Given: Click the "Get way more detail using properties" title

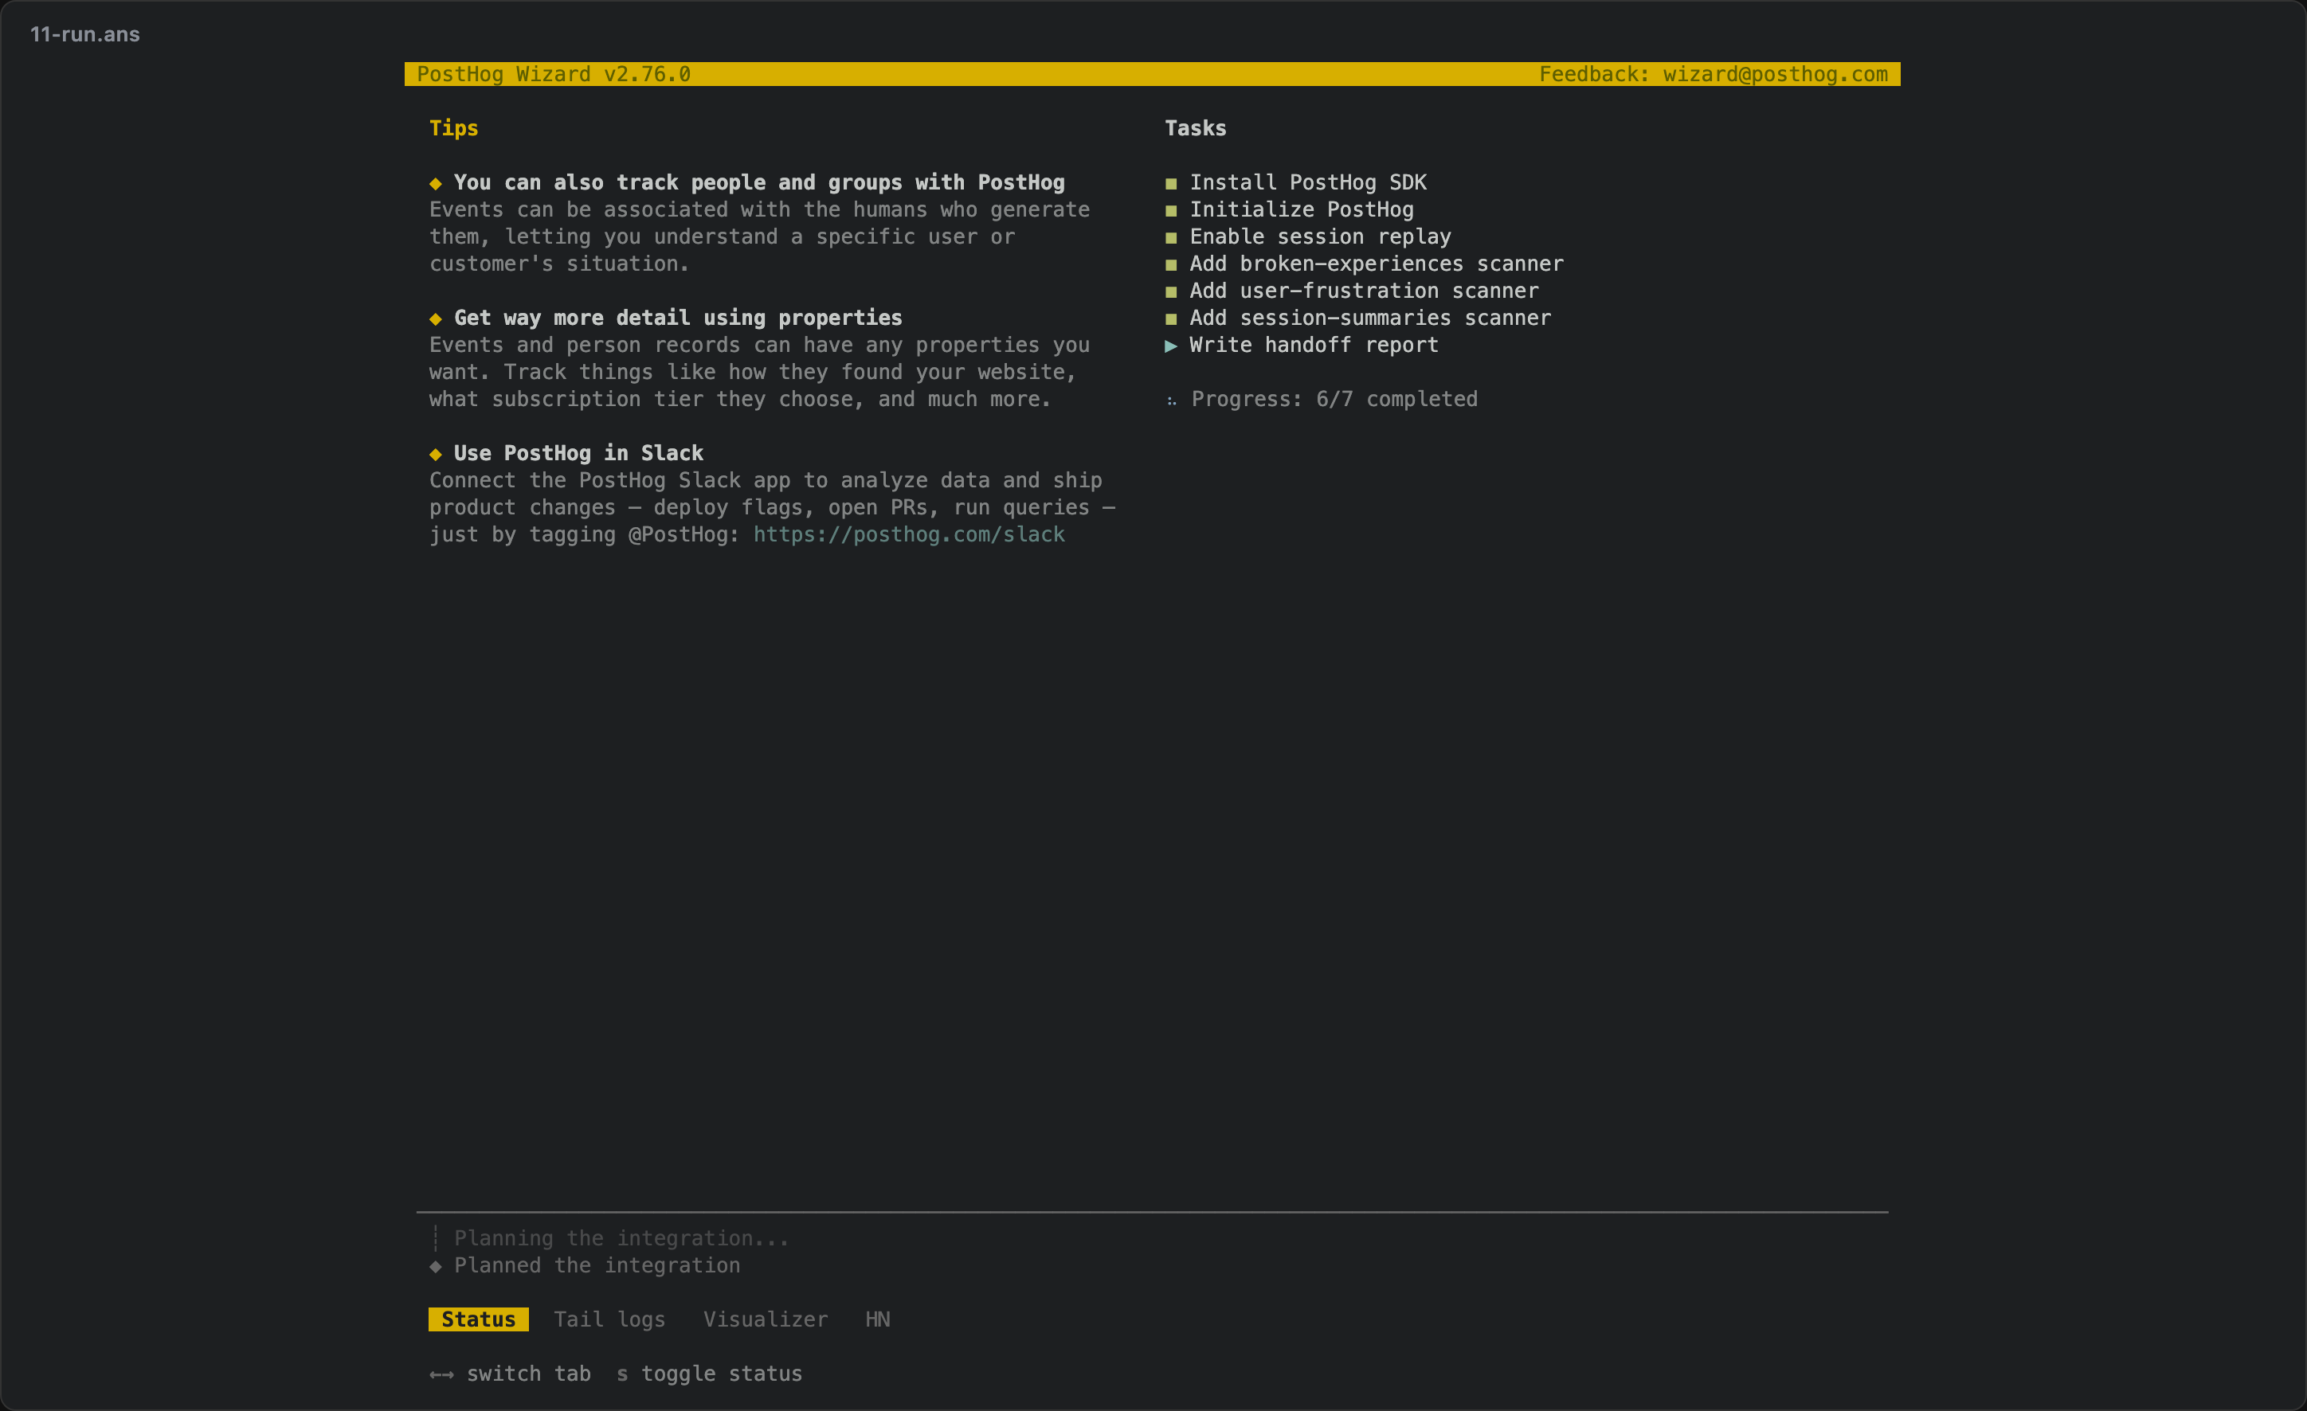Looking at the screenshot, I should 678,319.
